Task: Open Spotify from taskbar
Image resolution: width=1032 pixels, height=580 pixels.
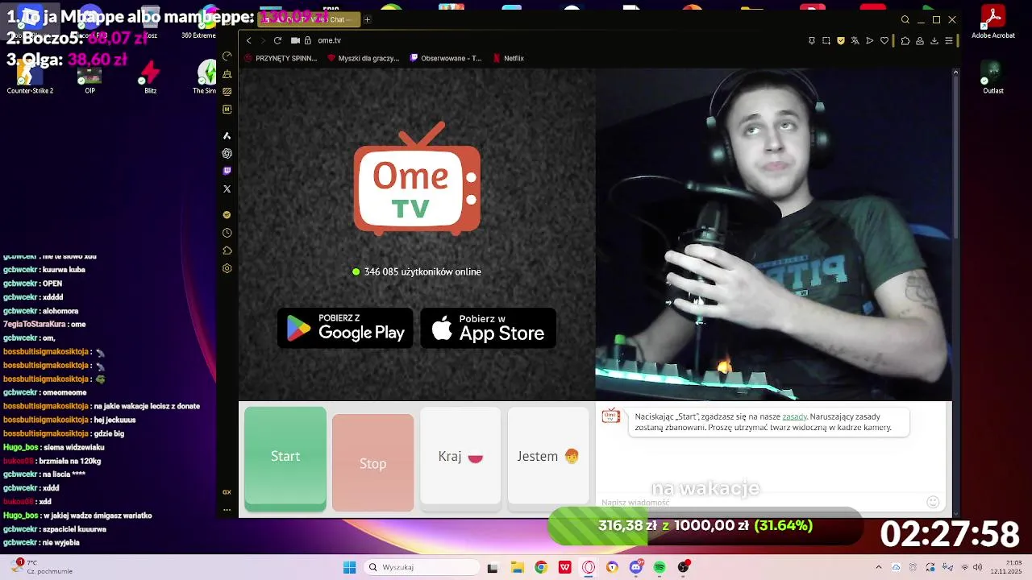Action: point(660,567)
